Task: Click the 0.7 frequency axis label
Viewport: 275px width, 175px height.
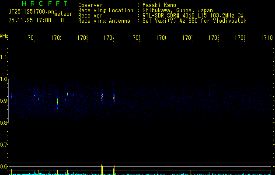Action: [x=3, y=145]
